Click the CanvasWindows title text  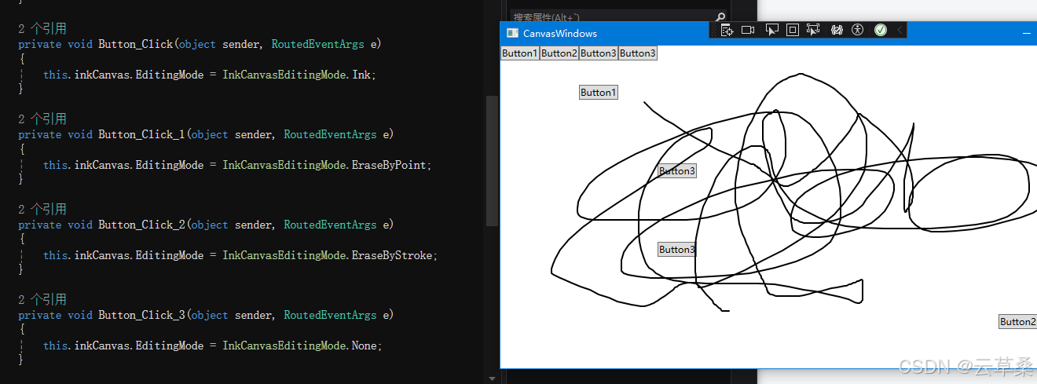coord(560,33)
